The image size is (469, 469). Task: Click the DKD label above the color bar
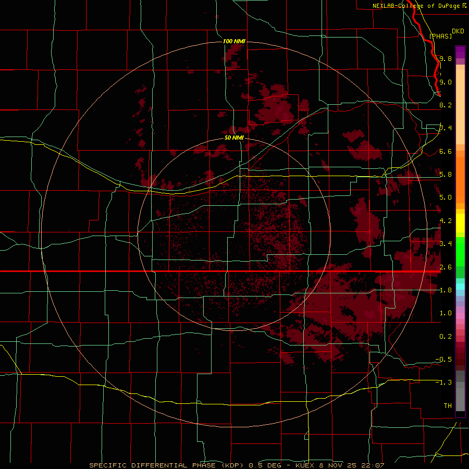click(x=458, y=31)
